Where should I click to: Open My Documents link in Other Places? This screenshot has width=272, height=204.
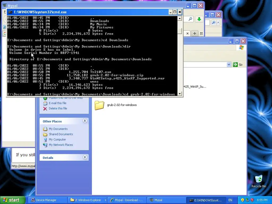click(58, 129)
